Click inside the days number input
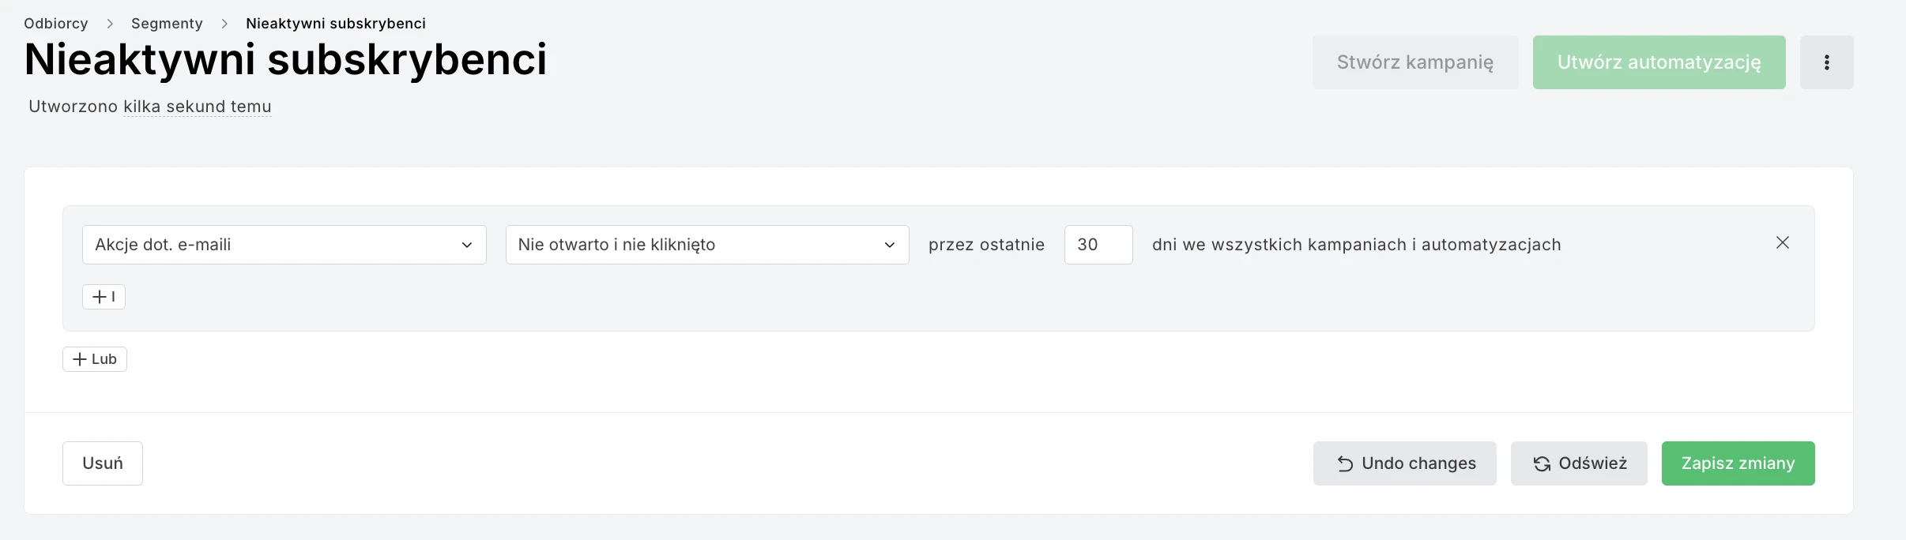The height and width of the screenshot is (540, 1906). click(x=1098, y=245)
